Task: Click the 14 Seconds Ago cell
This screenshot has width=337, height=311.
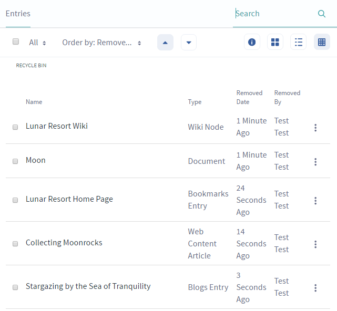Action: pyautogui.click(x=251, y=244)
